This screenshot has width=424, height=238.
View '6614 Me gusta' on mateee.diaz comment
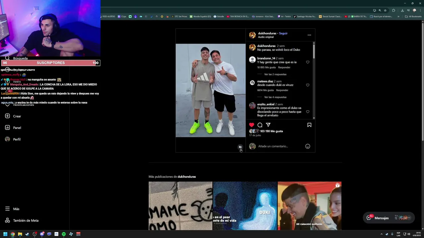pyautogui.click(x=265, y=90)
